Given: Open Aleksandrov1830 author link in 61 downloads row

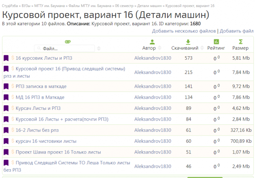Looking at the screenshot, I should 153,130.
